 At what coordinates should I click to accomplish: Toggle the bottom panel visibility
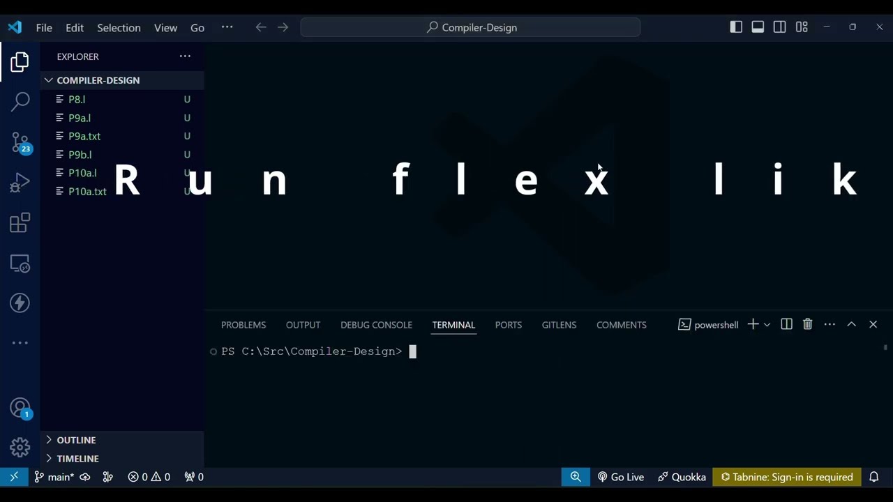758,27
